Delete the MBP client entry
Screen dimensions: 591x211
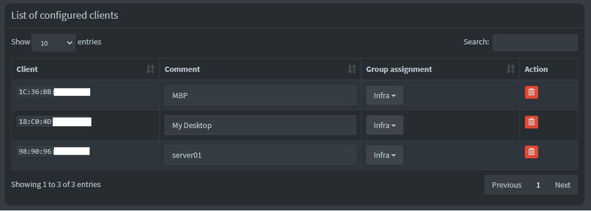pos(531,92)
